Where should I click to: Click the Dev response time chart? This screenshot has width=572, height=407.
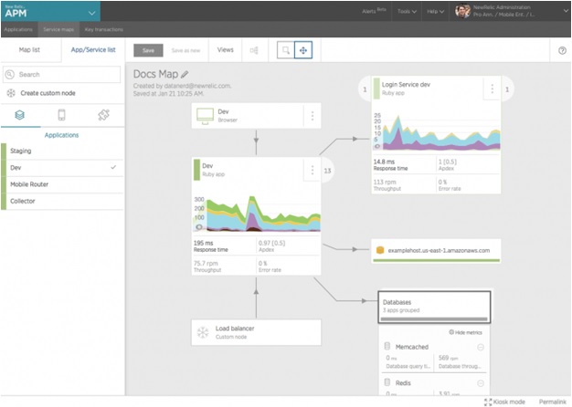pyautogui.click(x=257, y=214)
